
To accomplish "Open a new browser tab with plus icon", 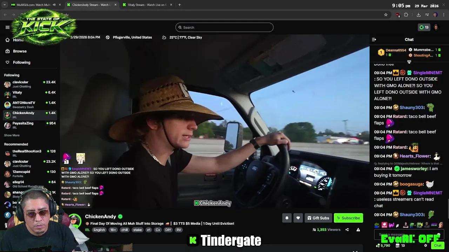I will point(180,5).
